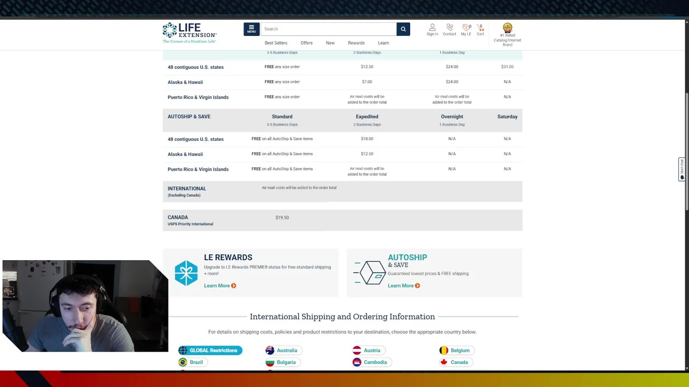Click the CANADA USPS Priority International label

[190, 220]
